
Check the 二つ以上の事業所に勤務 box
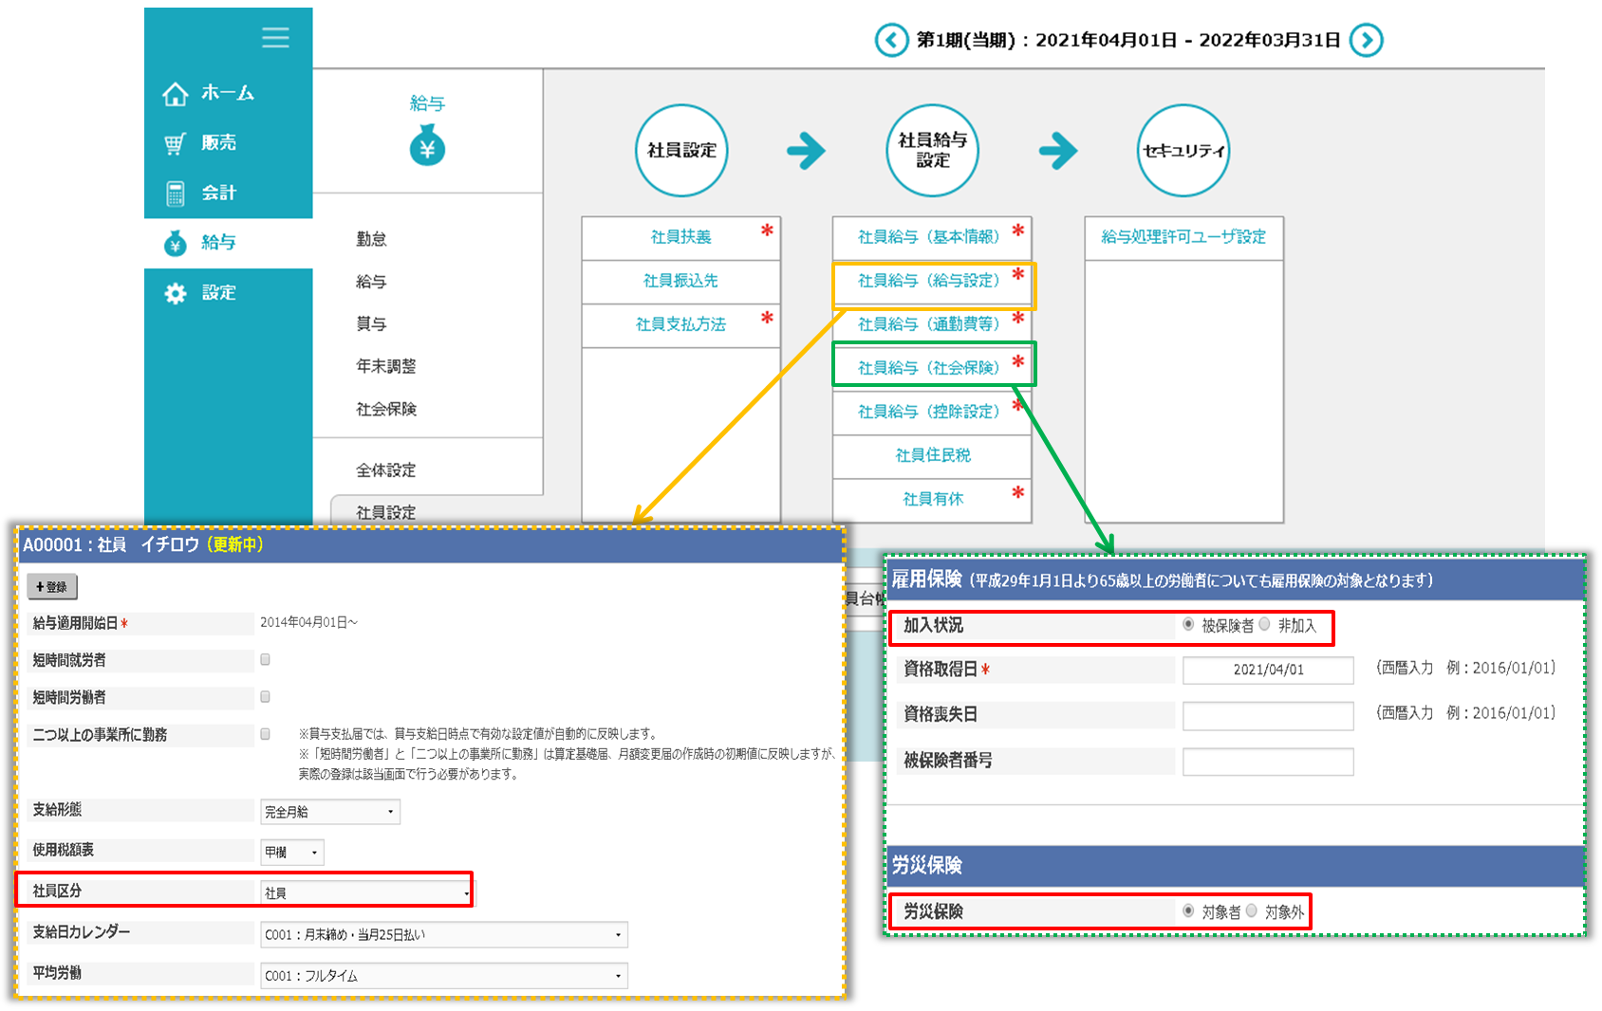tap(266, 734)
